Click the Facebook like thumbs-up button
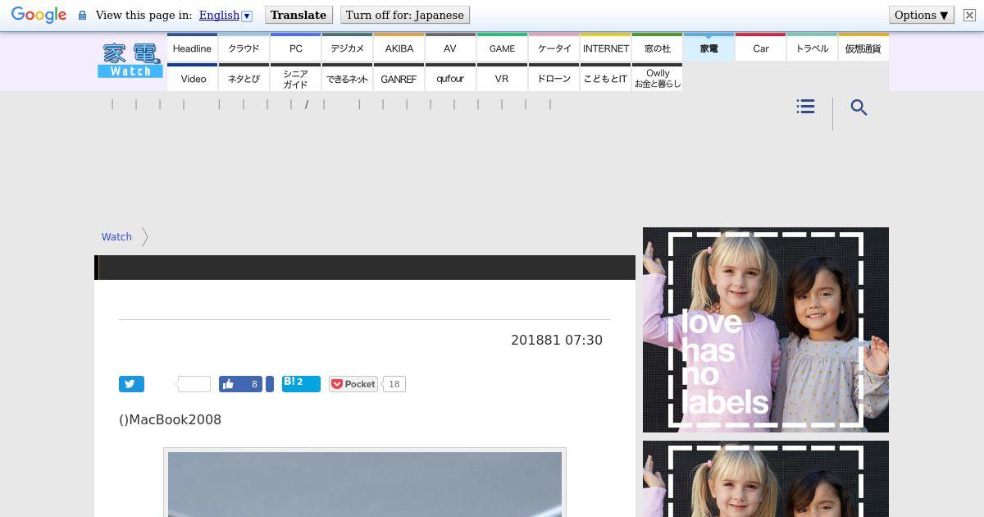Viewport: 984px width, 517px height. [x=240, y=384]
